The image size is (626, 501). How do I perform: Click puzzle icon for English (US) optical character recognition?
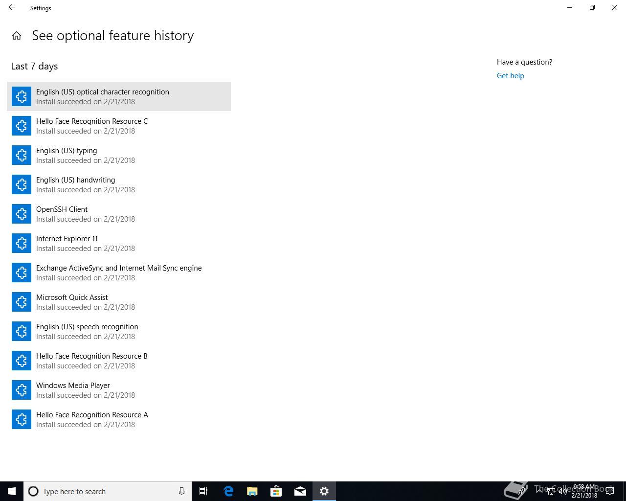coord(22,96)
